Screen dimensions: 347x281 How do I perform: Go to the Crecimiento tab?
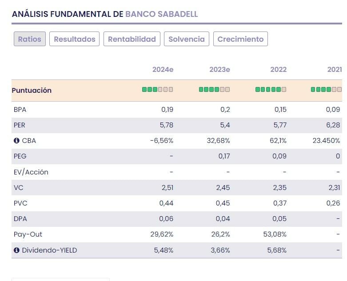tap(240, 39)
